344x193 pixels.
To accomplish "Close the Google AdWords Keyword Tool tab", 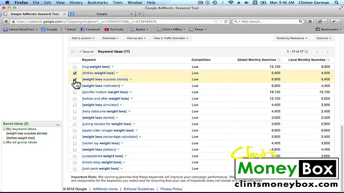I will click(x=64, y=14).
